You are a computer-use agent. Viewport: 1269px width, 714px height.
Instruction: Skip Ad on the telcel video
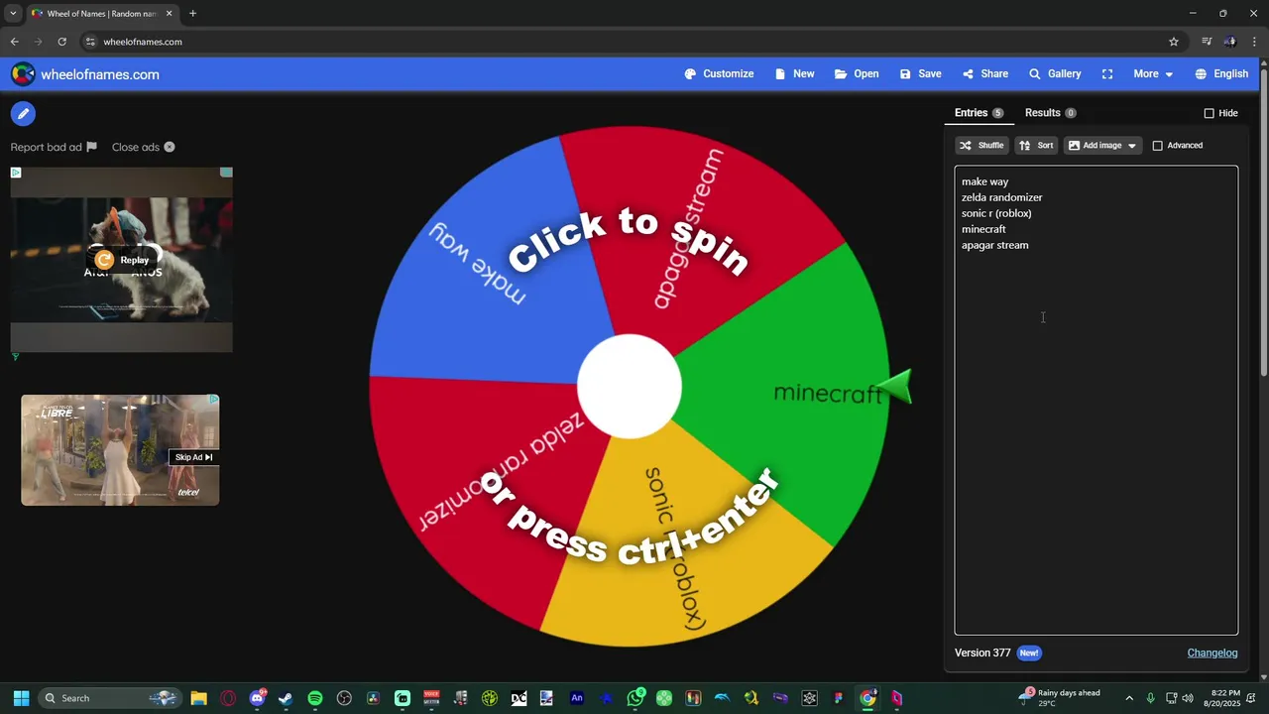coord(193,457)
